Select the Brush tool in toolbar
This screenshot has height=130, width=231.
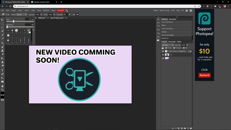(x=3, y=47)
